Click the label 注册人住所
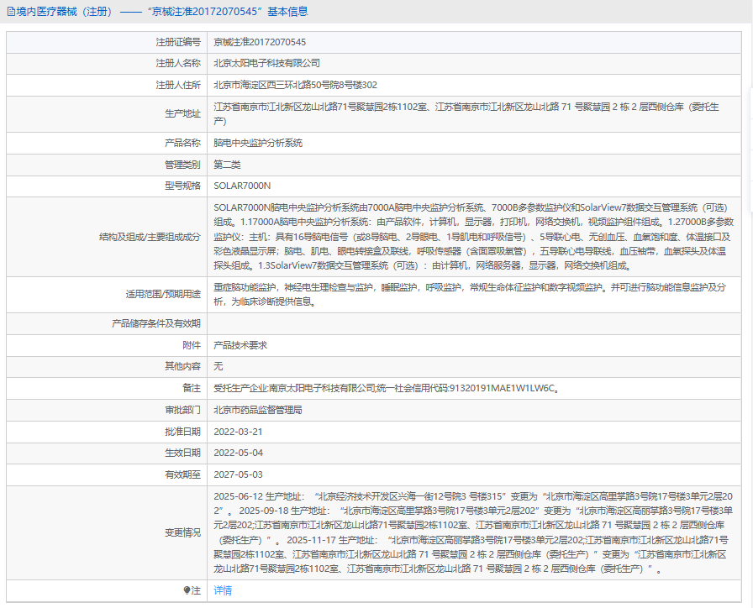The height and width of the screenshot is (608, 753). (x=178, y=85)
